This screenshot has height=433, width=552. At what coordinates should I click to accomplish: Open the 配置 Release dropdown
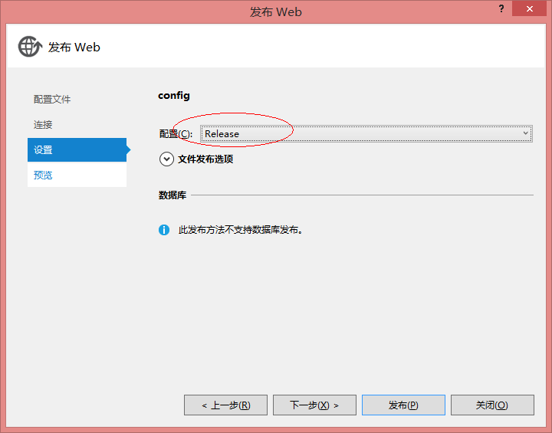click(x=366, y=134)
